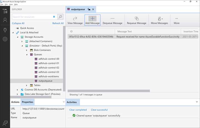Click the Data Lake Storage Gen1 icon
The width and height of the screenshot is (200, 128).
pos(22,94)
